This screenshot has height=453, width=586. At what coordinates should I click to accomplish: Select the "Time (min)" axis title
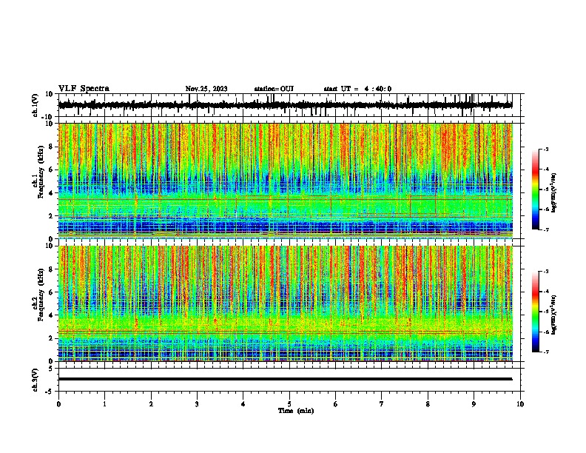[x=296, y=411]
